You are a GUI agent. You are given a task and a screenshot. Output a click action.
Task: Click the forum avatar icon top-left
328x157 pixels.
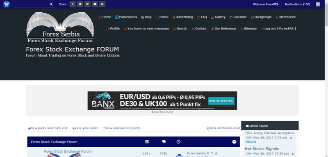pyautogui.click(x=7, y=4)
